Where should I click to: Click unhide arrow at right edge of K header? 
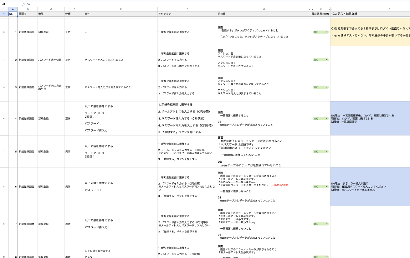pos(329,9)
